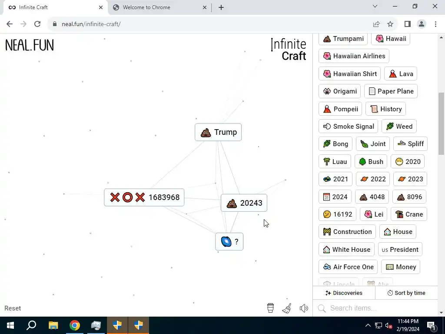
Task: Reset the Infinite Craft game
Action: pos(13,308)
